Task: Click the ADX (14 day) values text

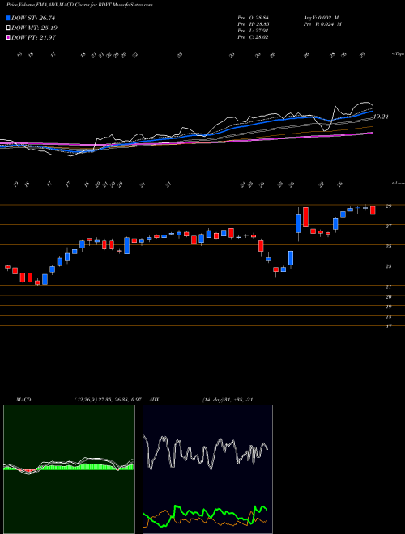Action: coord(228,400)
